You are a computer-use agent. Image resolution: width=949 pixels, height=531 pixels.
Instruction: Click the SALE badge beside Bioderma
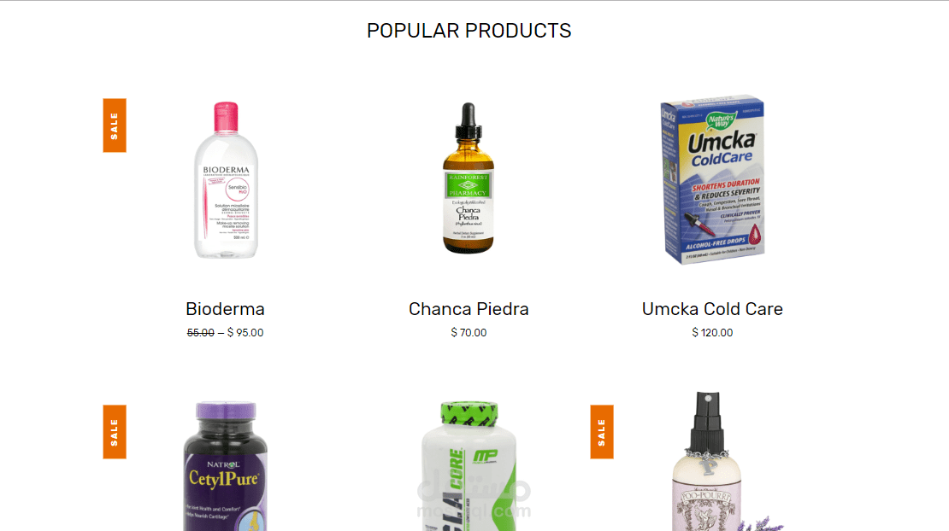(115, 125)
